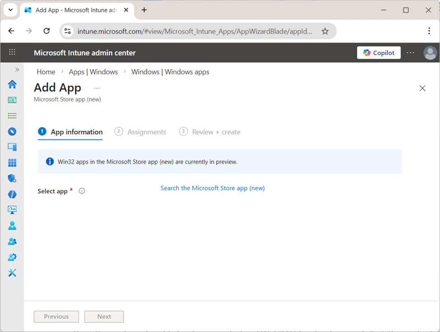Open All services in the navigation pane

pos(12,115)
